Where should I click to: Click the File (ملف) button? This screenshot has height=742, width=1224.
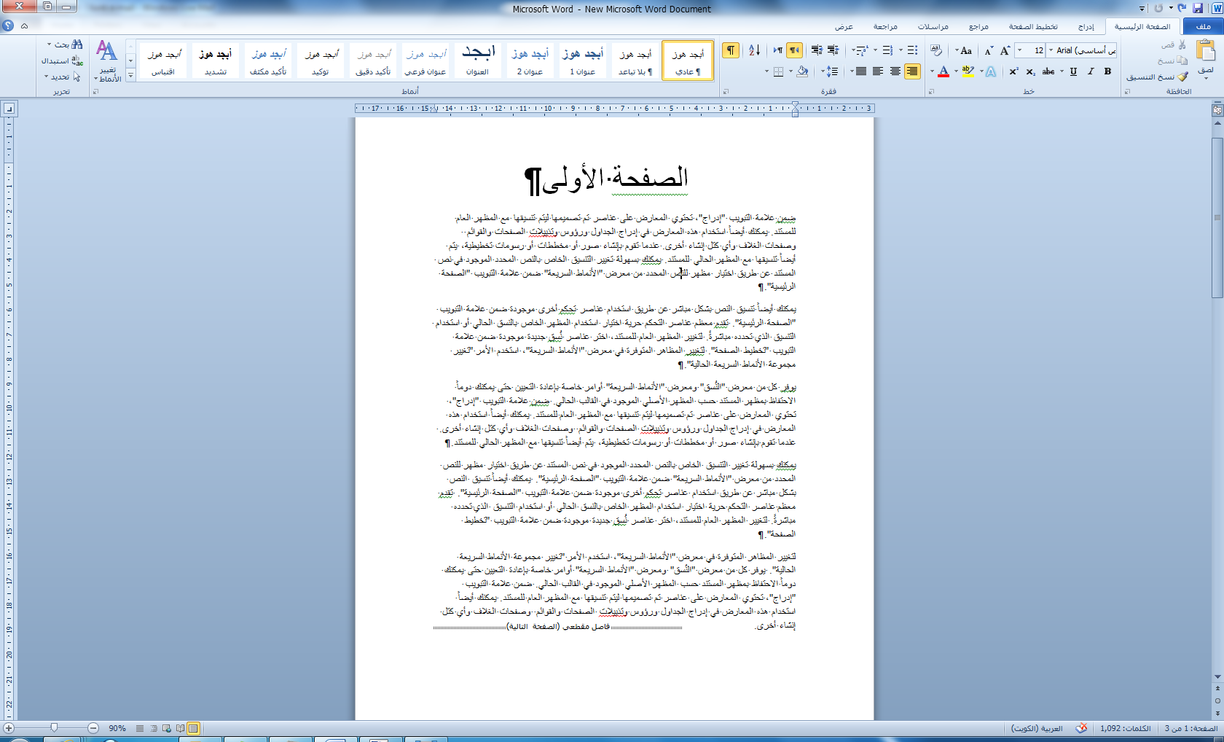1203,27
